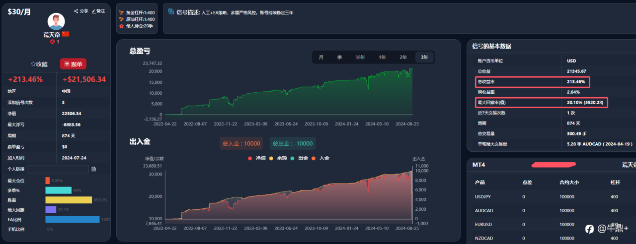Open the 荒天帝 trader avatar

56,21
